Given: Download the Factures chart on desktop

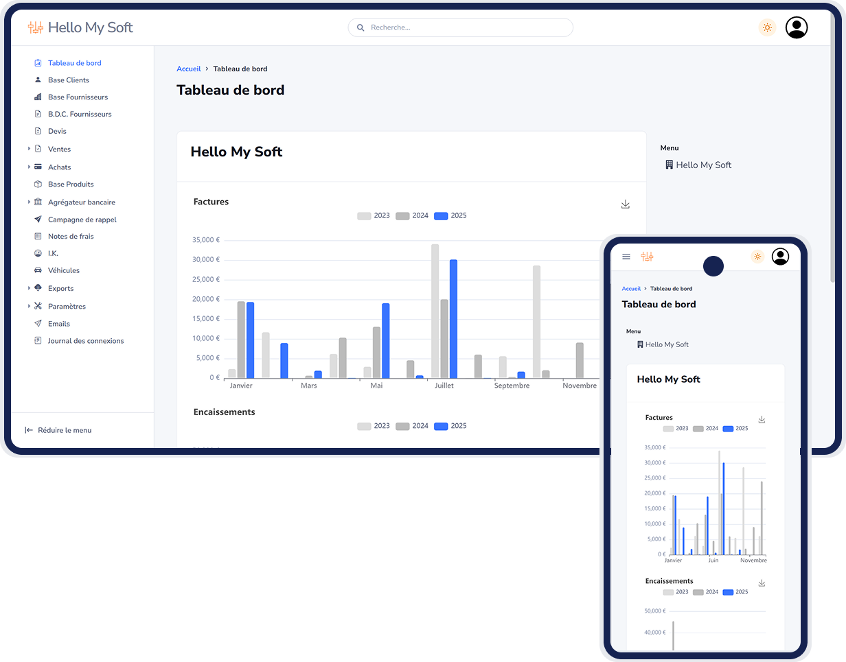Looking at the screenshot, I should pyautogui.click(x=625, y=204).
